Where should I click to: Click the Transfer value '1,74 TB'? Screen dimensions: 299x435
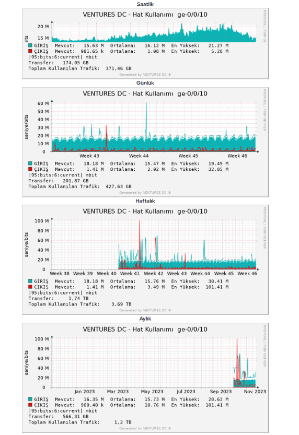[x=78, y=299]
